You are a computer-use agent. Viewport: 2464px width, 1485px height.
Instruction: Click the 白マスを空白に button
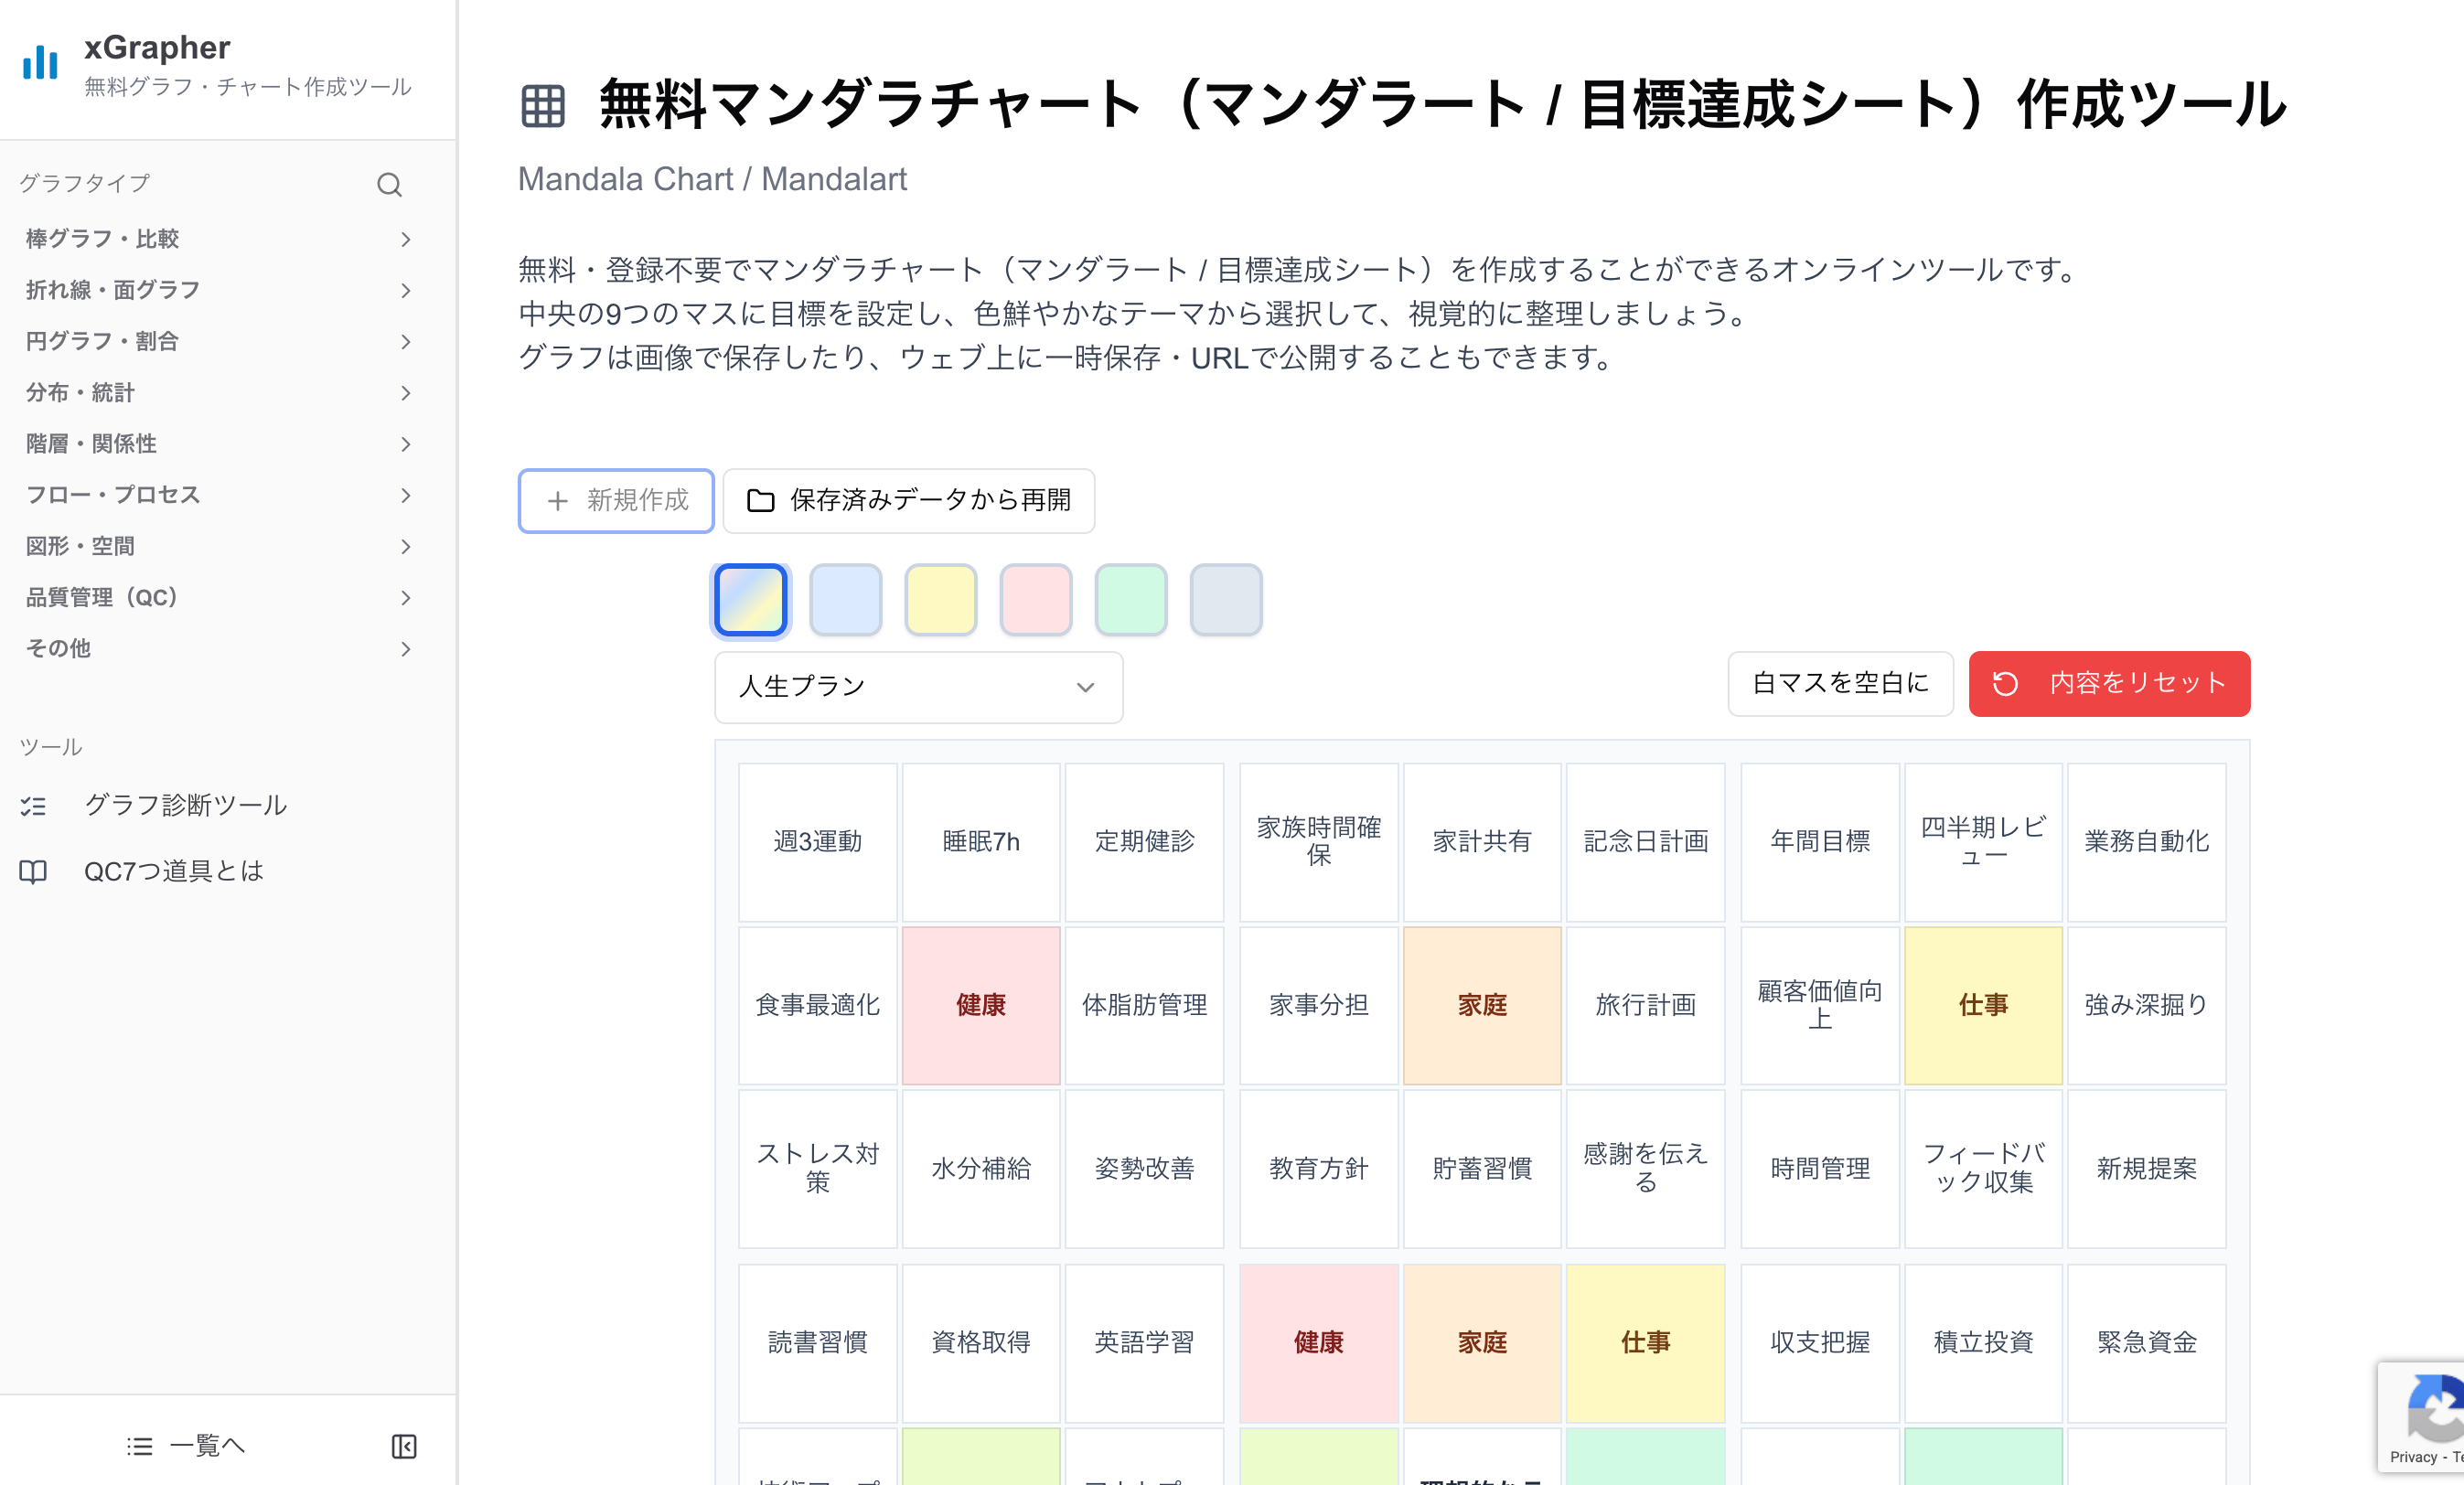click(1840, 684)
